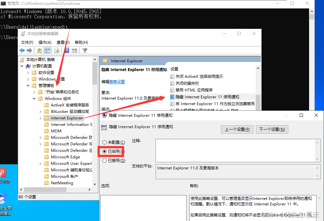
Task: Open the 操作(A) menu
Action: coord(45,43)
